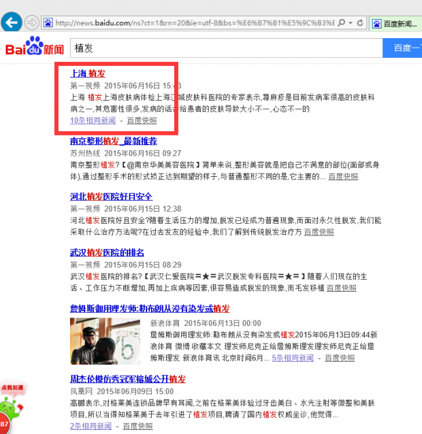The width and height of the screenshot is (422, 434).
Task: Open the 河北植发医院好且安全 headline
Action: click(111, 197)
